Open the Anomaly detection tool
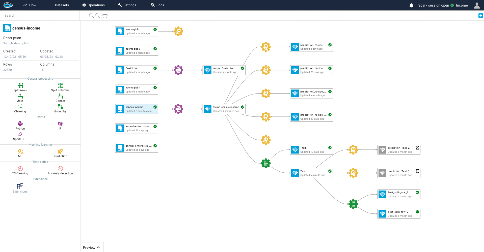Image resolution: width=484 pixels, height=252 pixels. 60,169
